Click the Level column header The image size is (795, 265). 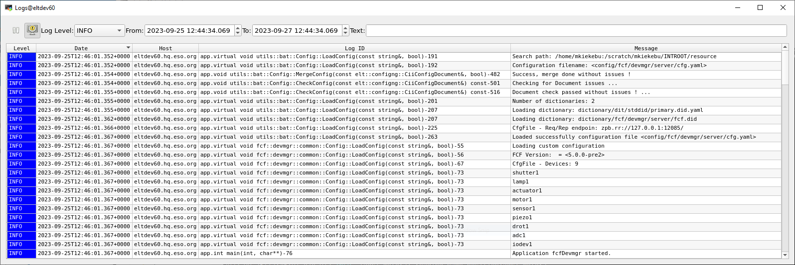pyautogui.click(x=21, y=48)
